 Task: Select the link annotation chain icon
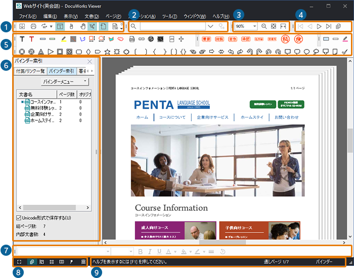[x=141, y=39]
